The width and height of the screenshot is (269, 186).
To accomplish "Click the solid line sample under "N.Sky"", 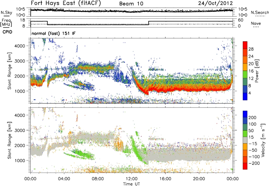I will [6, 16].
